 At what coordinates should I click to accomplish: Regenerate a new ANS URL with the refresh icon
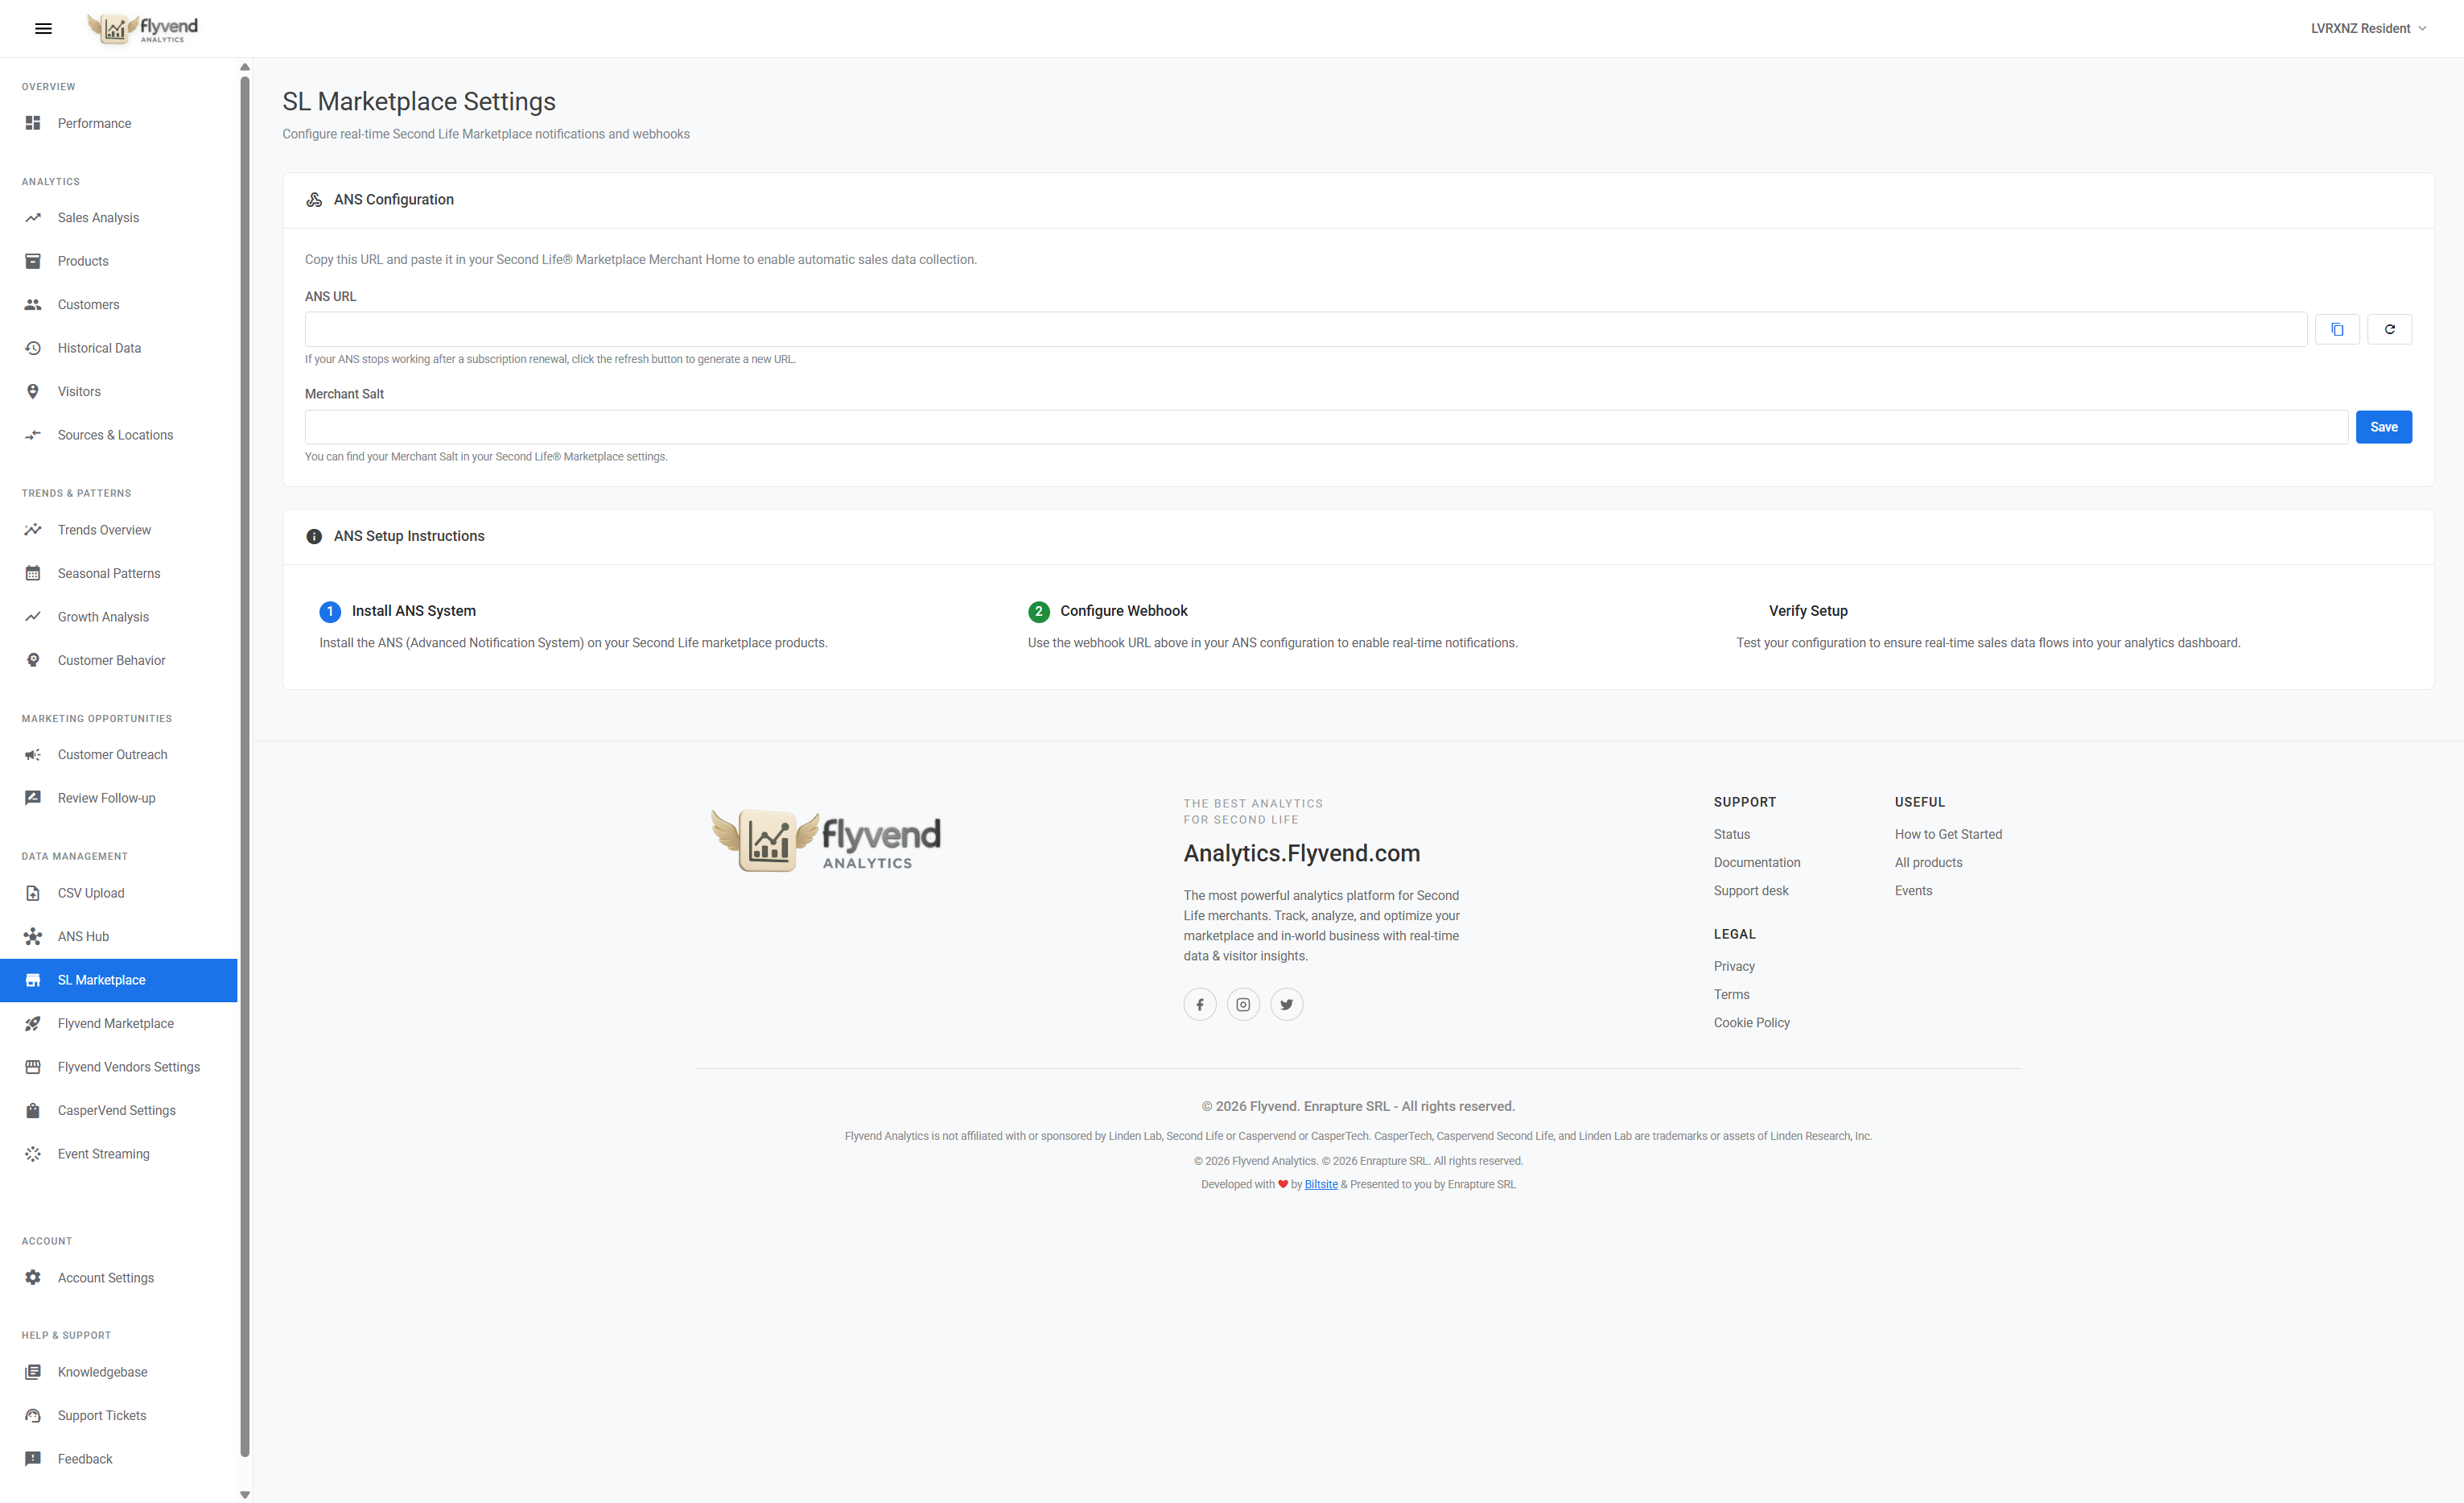(x=2390, y=328)
